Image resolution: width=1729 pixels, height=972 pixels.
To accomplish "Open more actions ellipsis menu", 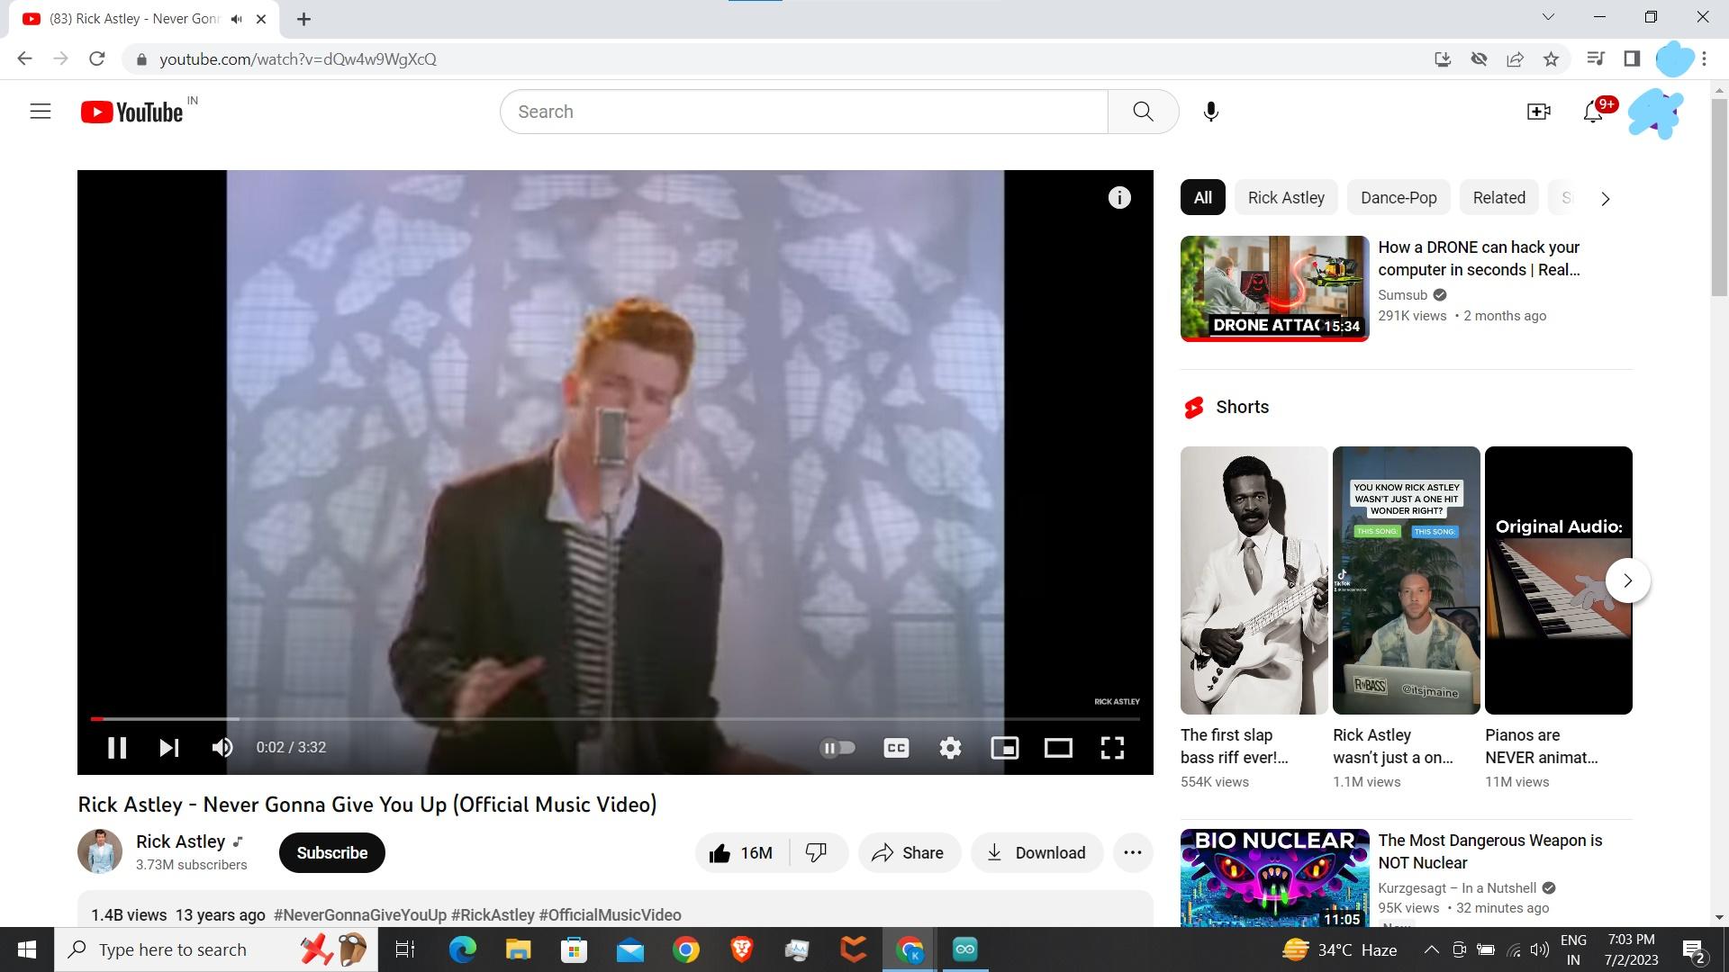I will tap(1133, 853).
